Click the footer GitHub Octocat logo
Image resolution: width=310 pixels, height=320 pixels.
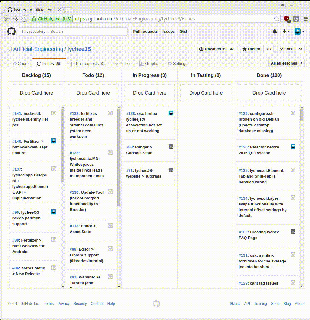click(156, 304)
